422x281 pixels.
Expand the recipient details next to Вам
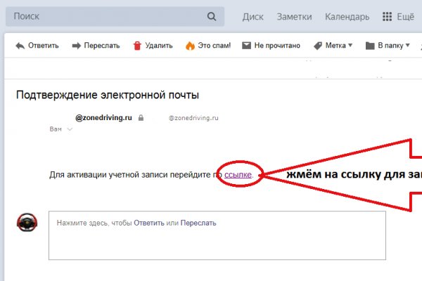pyautogui.click(x=70, y=130)
